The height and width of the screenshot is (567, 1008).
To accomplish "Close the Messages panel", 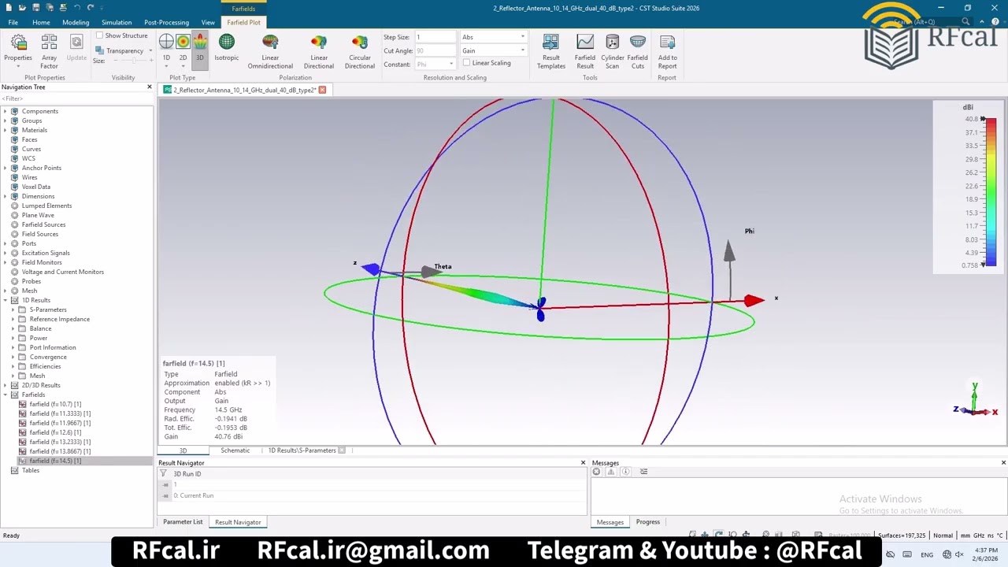I will [x=1003, y=463].
